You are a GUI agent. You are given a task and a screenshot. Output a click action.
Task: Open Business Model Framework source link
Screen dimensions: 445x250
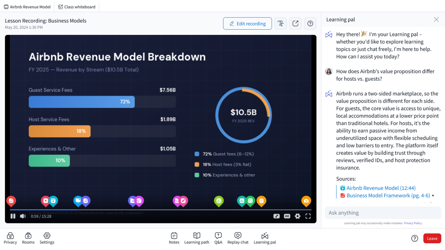pyautogui.click(x=388, y=196)
